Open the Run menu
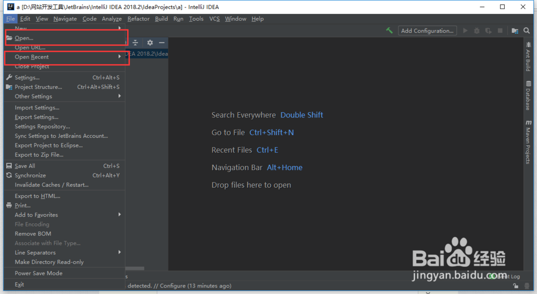 pyautogui.click(x=178, y=19)
